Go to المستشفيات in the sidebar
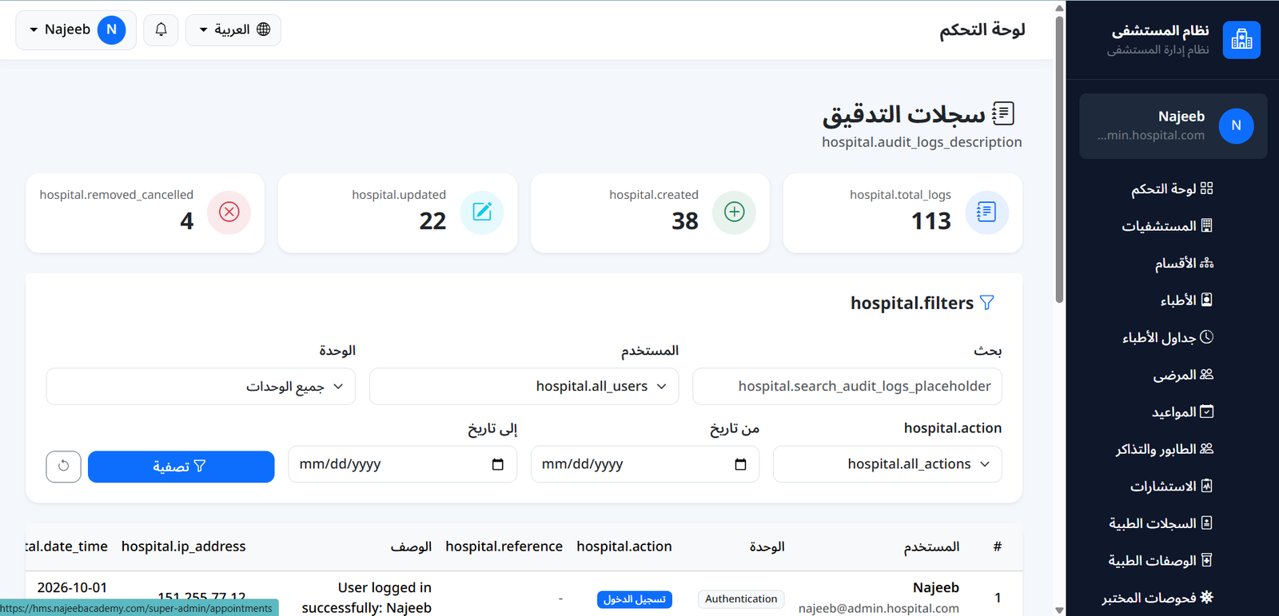The image size is (1279, 616). click(x=1167, y=226)
